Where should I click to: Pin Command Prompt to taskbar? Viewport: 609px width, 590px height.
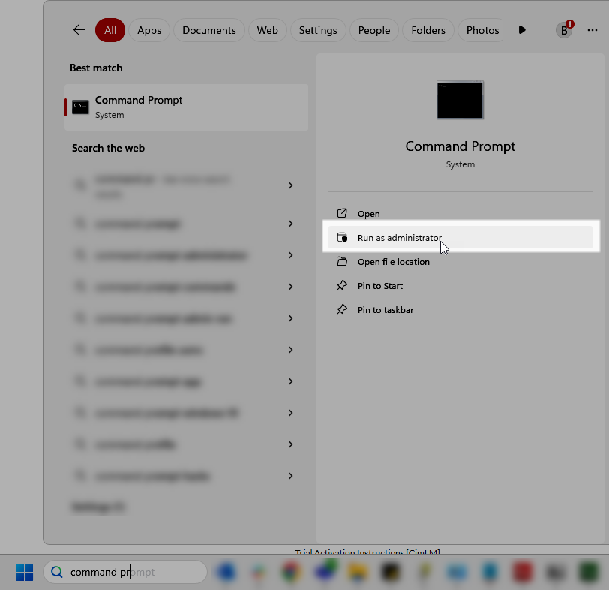point(384,309)
